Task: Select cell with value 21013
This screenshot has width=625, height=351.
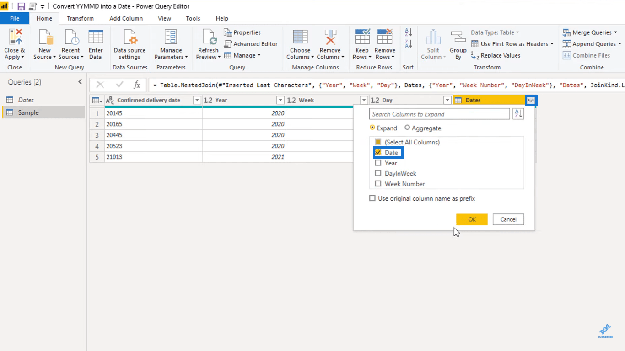Action: tap(153, 157)
